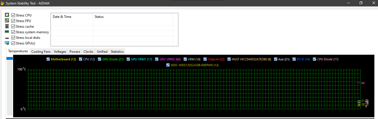378x119 pixels.
Task: Toggle the Aux (21) series checkbox
Action: pos(276,59)
